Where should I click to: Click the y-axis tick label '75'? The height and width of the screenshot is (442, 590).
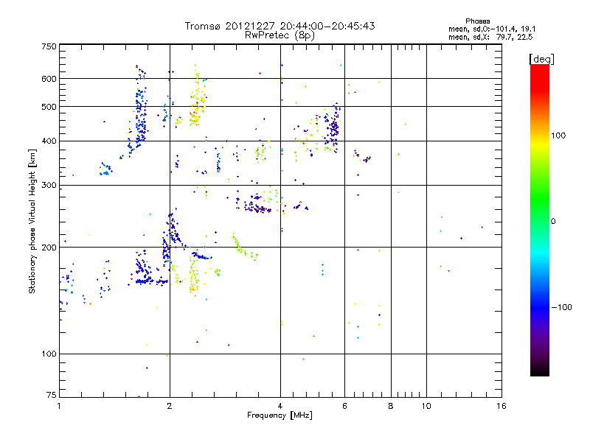pyautogui.click(x=52, y=395)
